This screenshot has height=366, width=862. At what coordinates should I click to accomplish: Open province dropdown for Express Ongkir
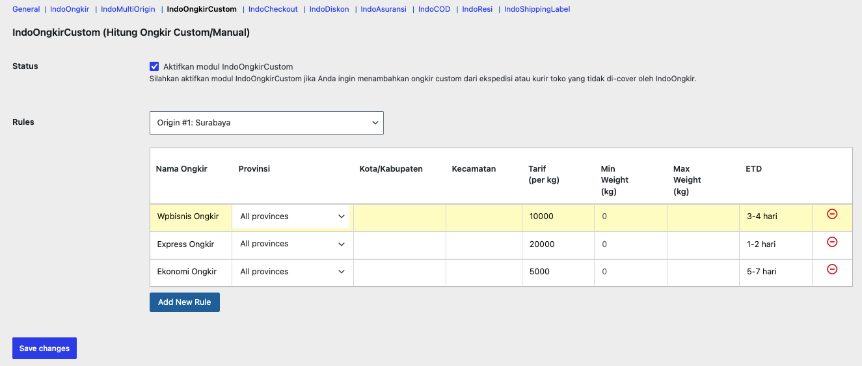pyautogui.click(x=292, y=244)
